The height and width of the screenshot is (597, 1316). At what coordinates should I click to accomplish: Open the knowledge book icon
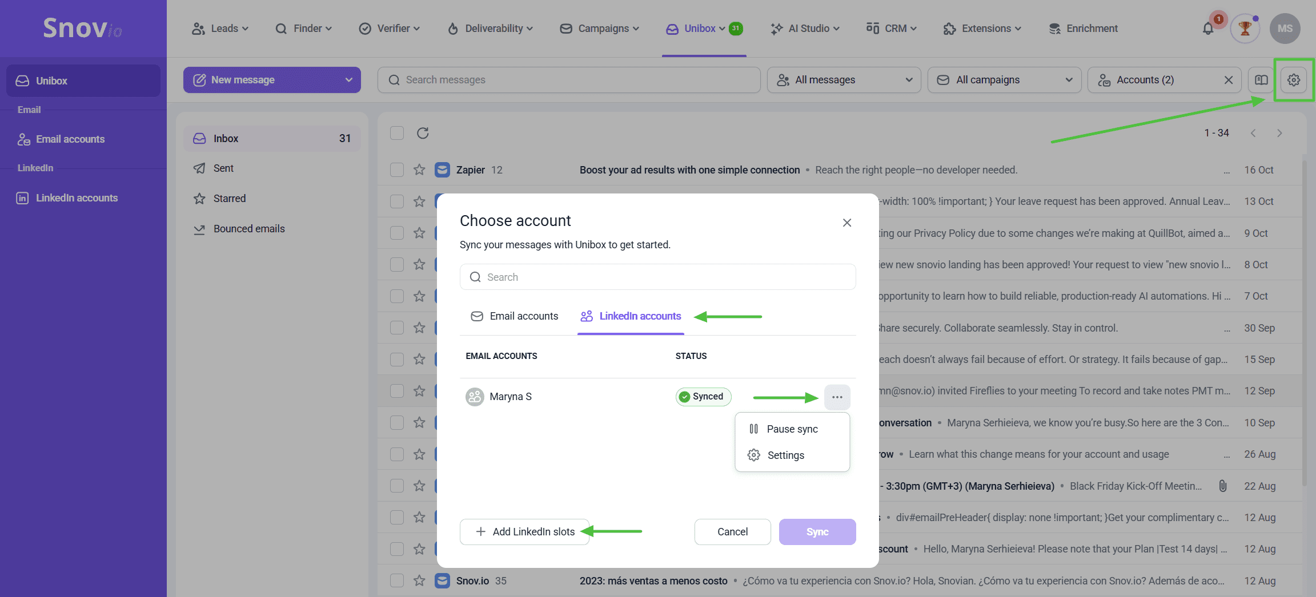[x=1261, y=80]
